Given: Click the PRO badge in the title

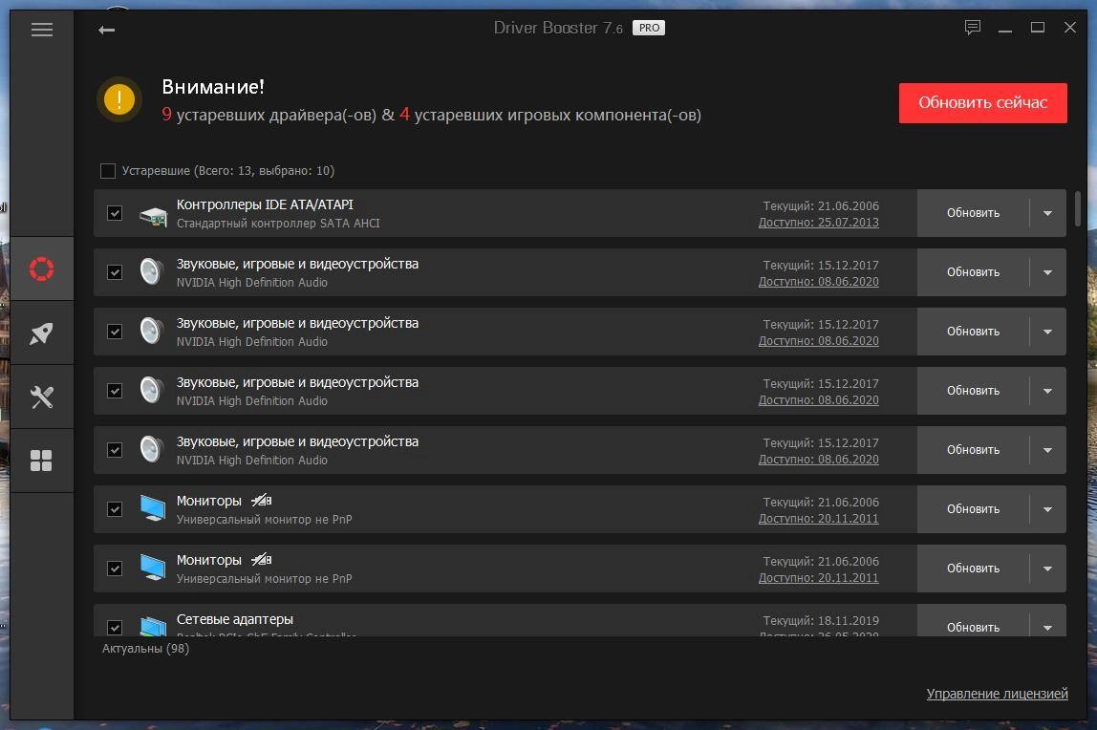Looking at the screenshot, I should 649,28.
